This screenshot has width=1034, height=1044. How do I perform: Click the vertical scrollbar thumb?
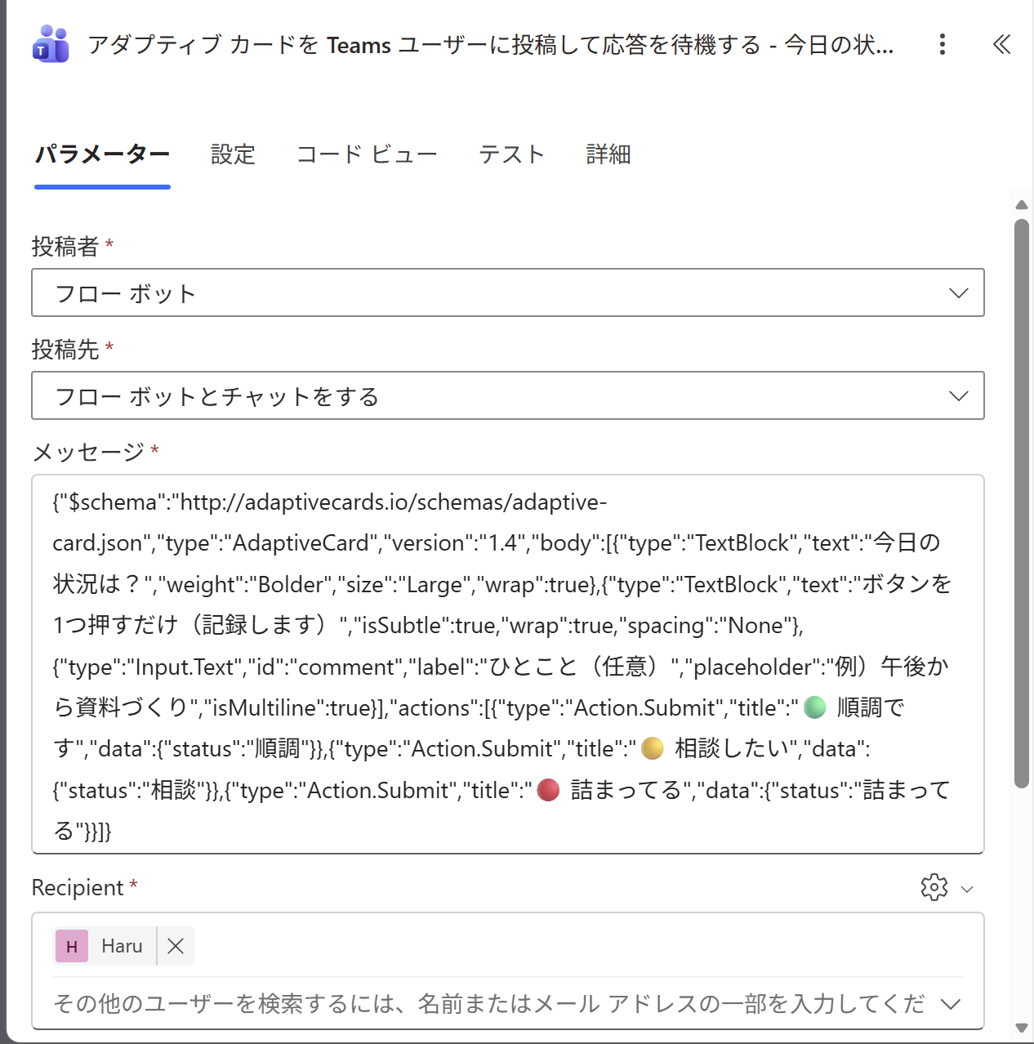coord(1022,503)
